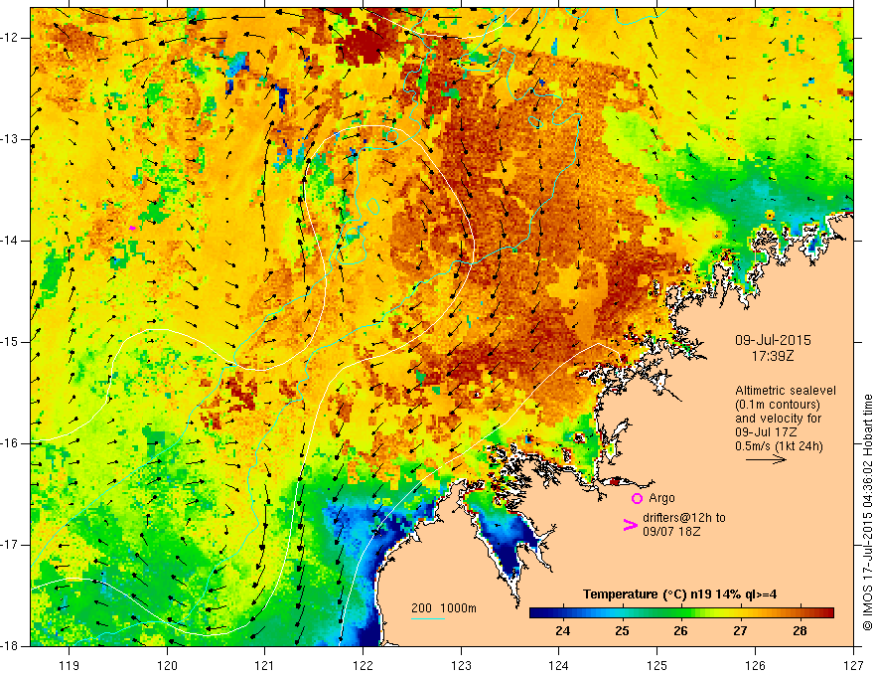Viewport: 874px width, 676px height.
Task: Click the latitude axis label -13
Action: click(10, 139)
